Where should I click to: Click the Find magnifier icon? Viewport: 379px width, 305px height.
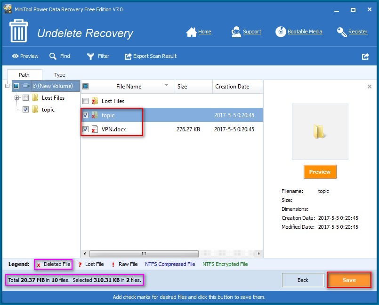pos(53,56)
